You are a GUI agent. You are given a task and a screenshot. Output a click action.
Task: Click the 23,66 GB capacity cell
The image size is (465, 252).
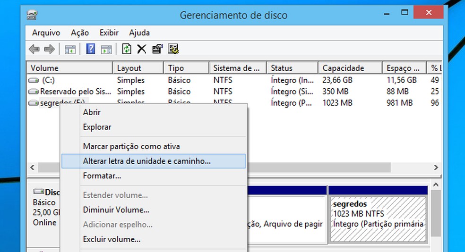pos(337,80)
